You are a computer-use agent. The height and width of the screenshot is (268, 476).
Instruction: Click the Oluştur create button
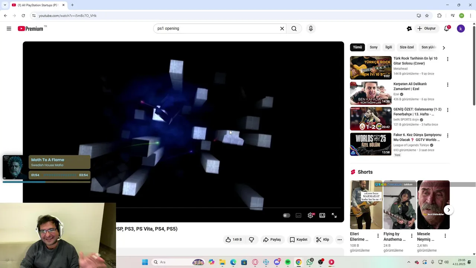[x=426, y=29]
